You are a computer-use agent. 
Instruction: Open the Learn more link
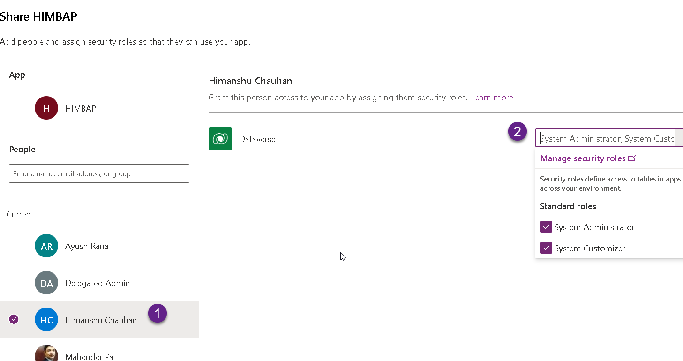492,98
